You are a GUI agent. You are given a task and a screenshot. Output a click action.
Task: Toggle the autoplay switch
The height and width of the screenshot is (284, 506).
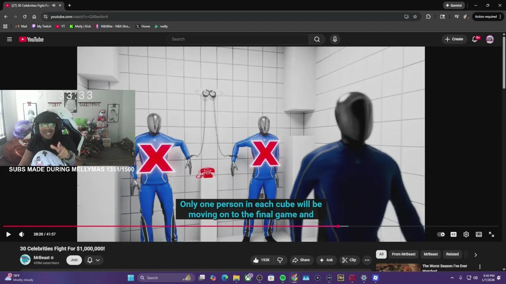441,234
